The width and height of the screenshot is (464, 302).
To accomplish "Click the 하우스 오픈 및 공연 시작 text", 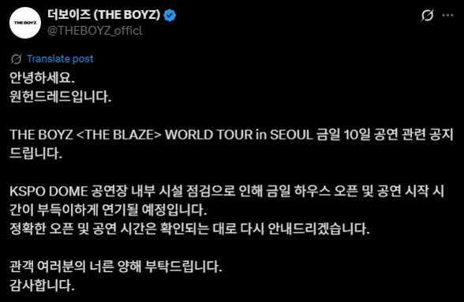I will click(361, 191).
